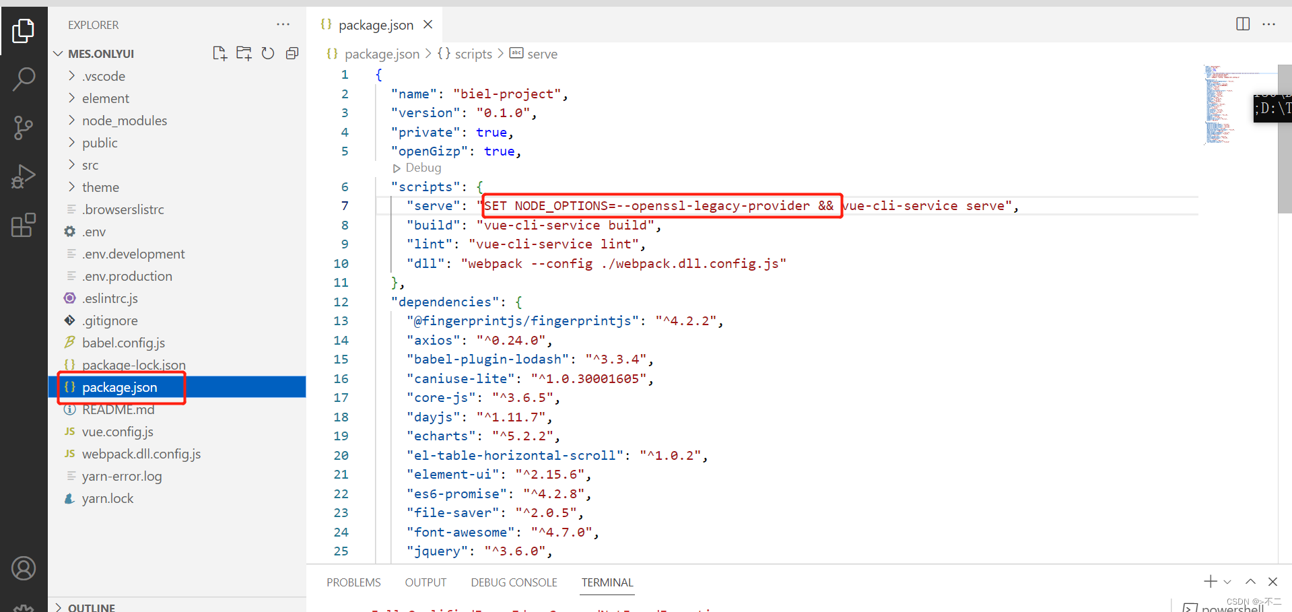Open Run and Debug view

click(24, 176)
